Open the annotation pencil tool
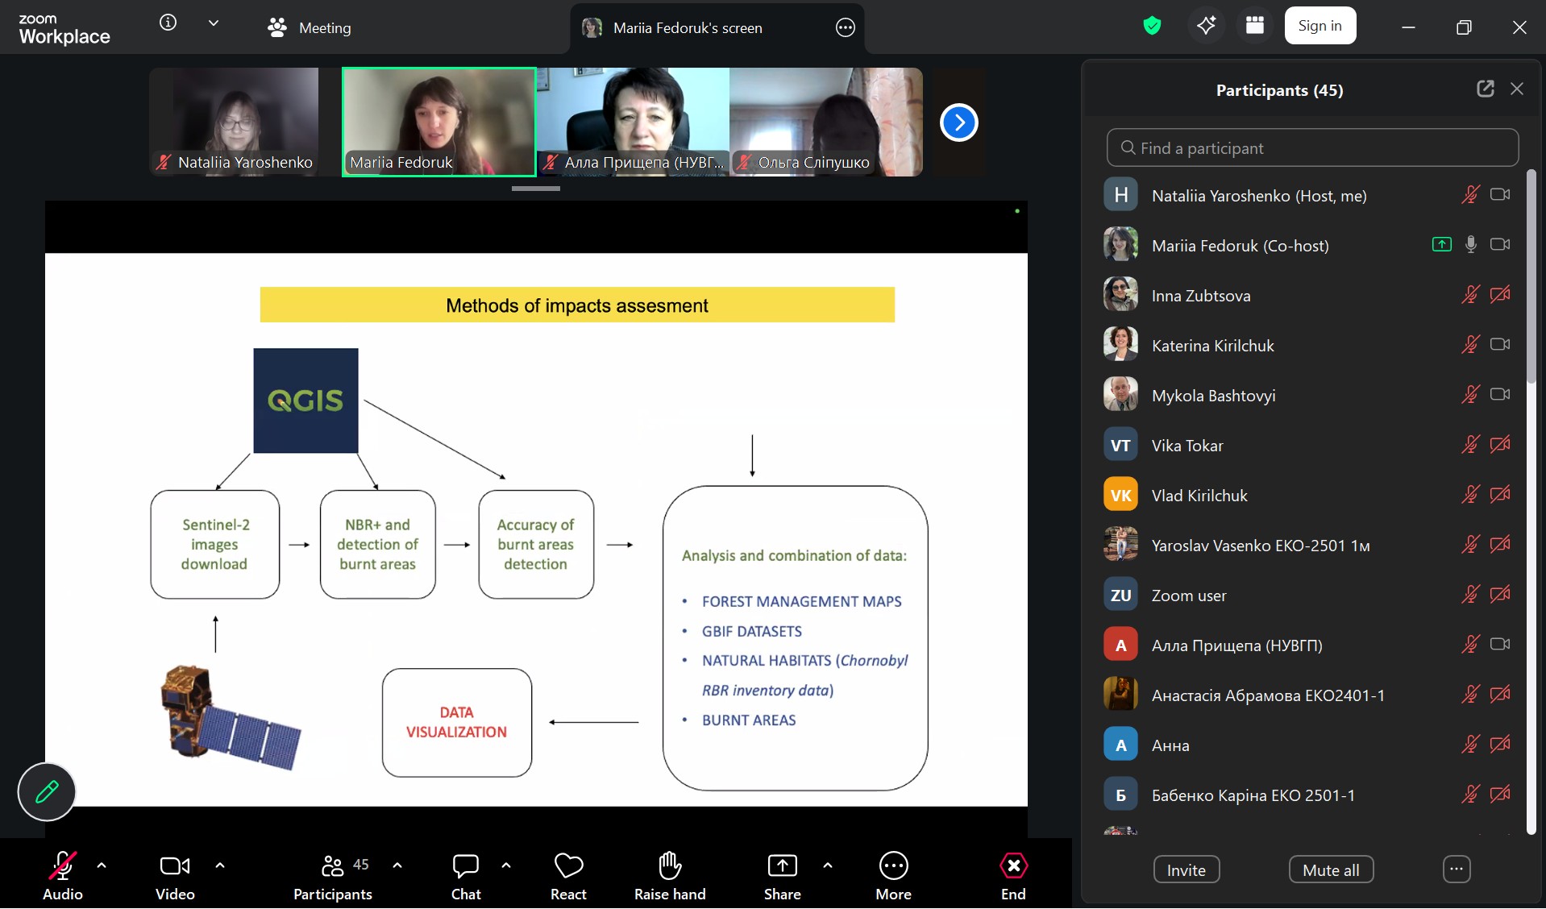 click(47, 791)
